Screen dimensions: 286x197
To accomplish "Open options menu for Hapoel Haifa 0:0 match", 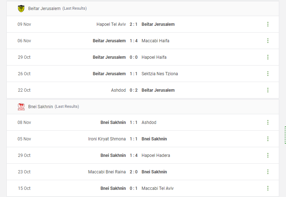I will tap(268, 57).
